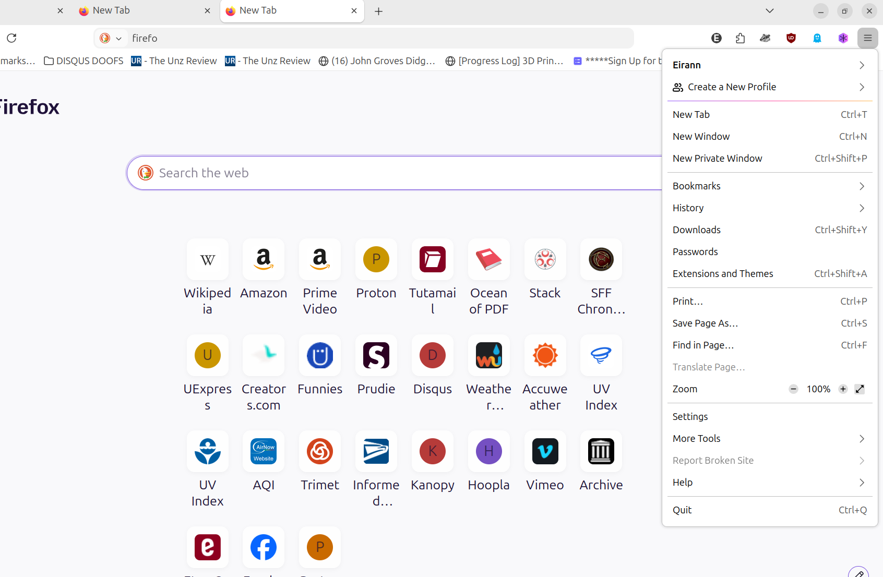Click the circled E extension icon
883x577 pixels.
717,38
